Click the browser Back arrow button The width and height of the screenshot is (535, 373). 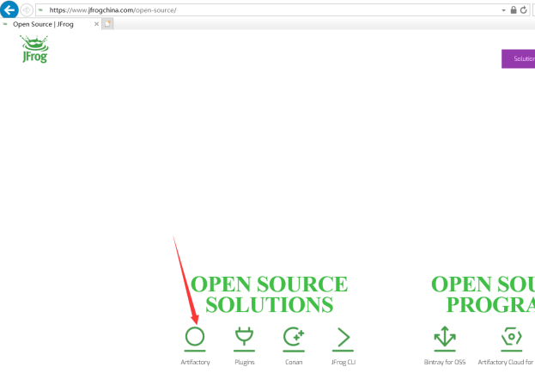(9, 9)
